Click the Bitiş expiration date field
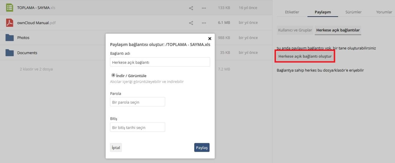Screen dimensions: 395x163 click(137, 127)
